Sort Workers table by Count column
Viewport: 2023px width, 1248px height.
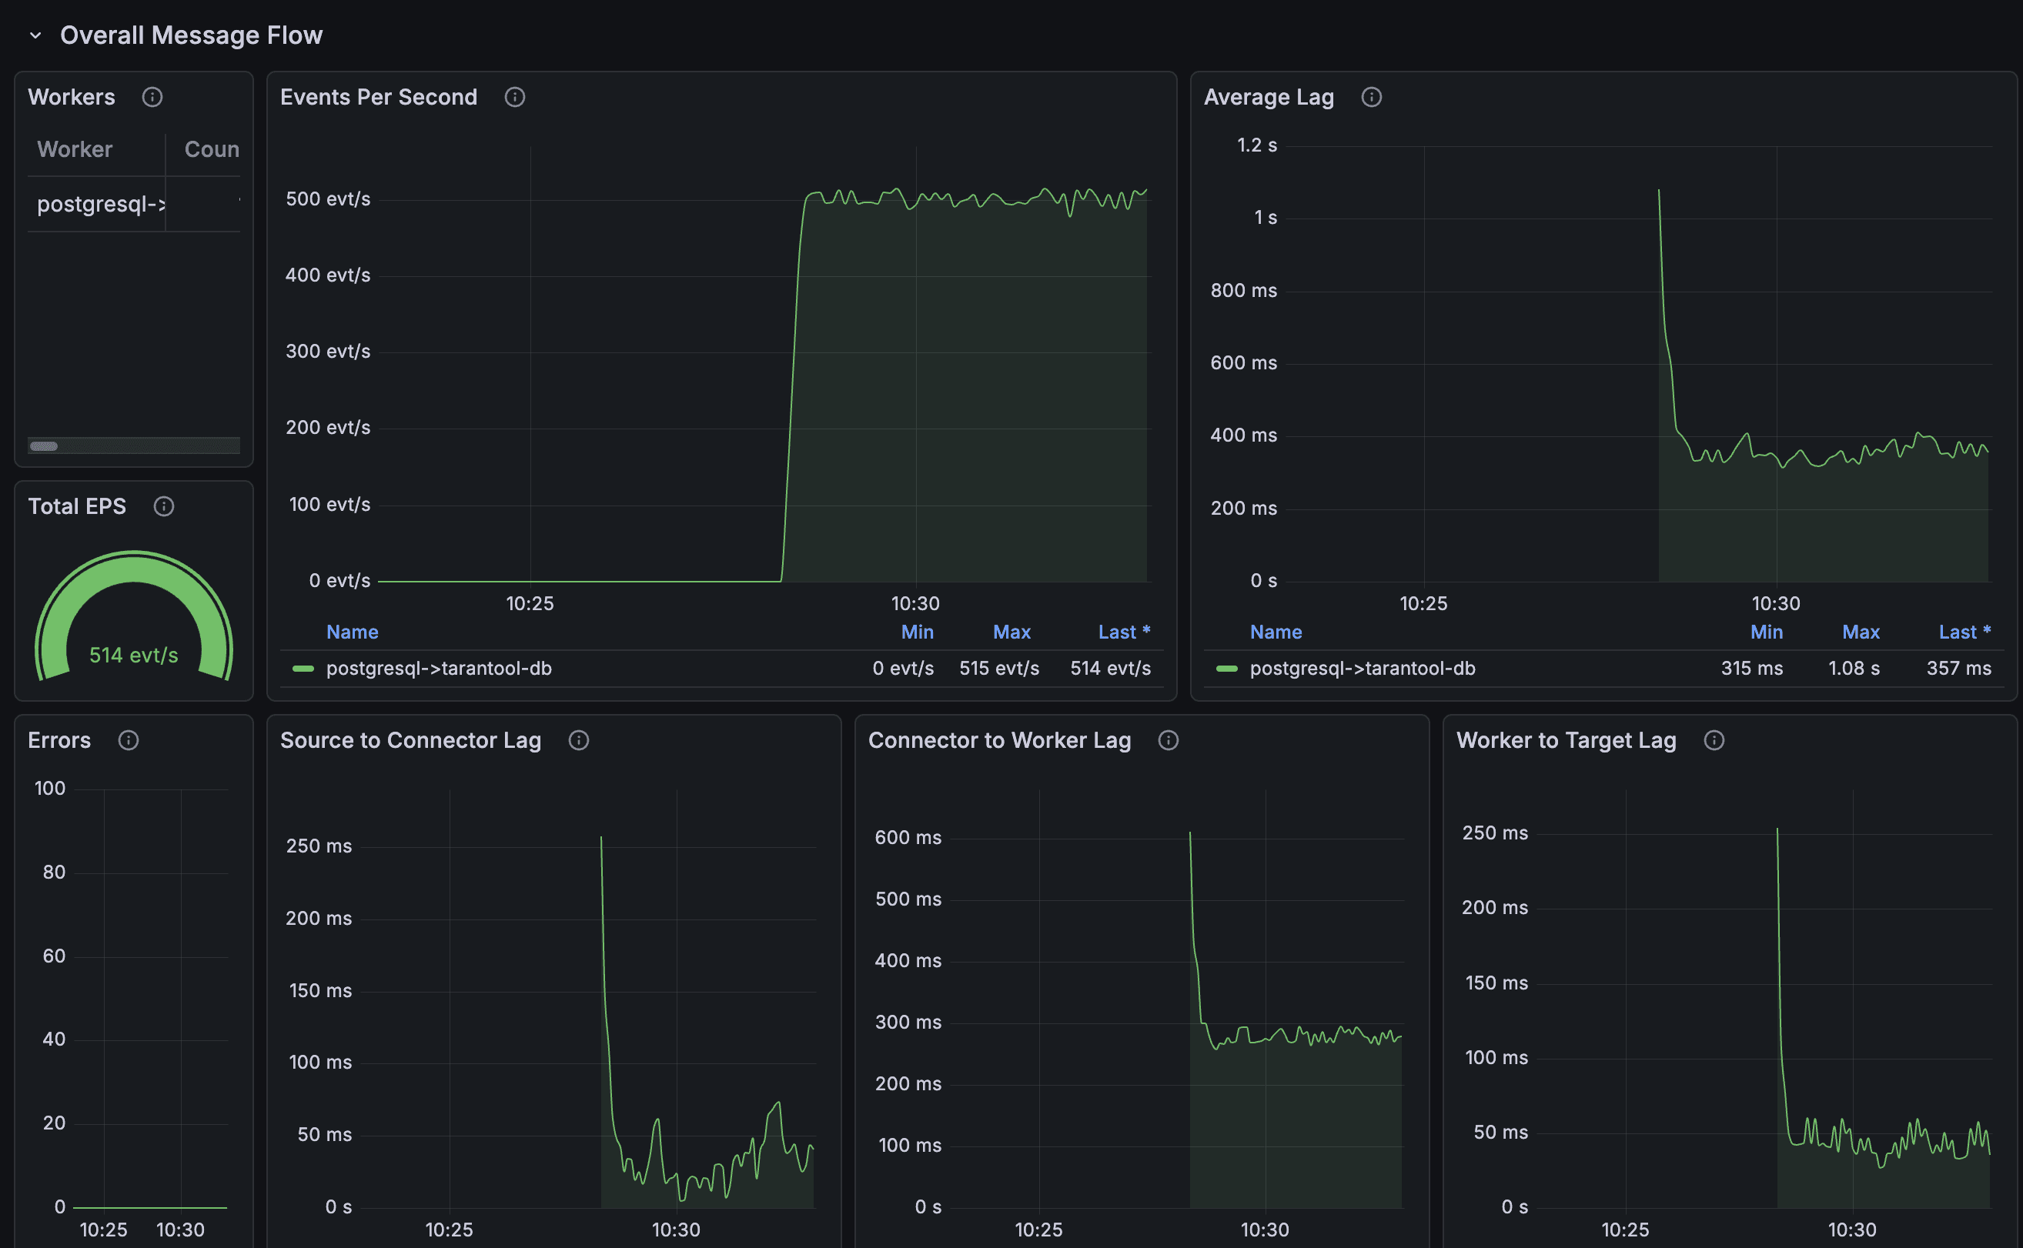(x=212, y=149)
